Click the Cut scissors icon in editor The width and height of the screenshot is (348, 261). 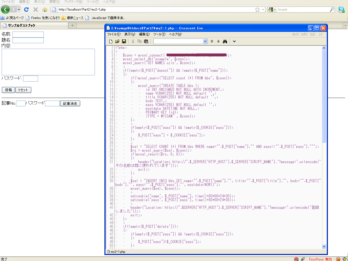(x=133, y=41)
